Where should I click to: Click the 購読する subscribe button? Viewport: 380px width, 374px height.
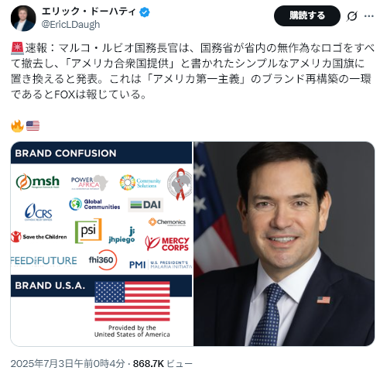pyautogui.click(x=306, y=15)
